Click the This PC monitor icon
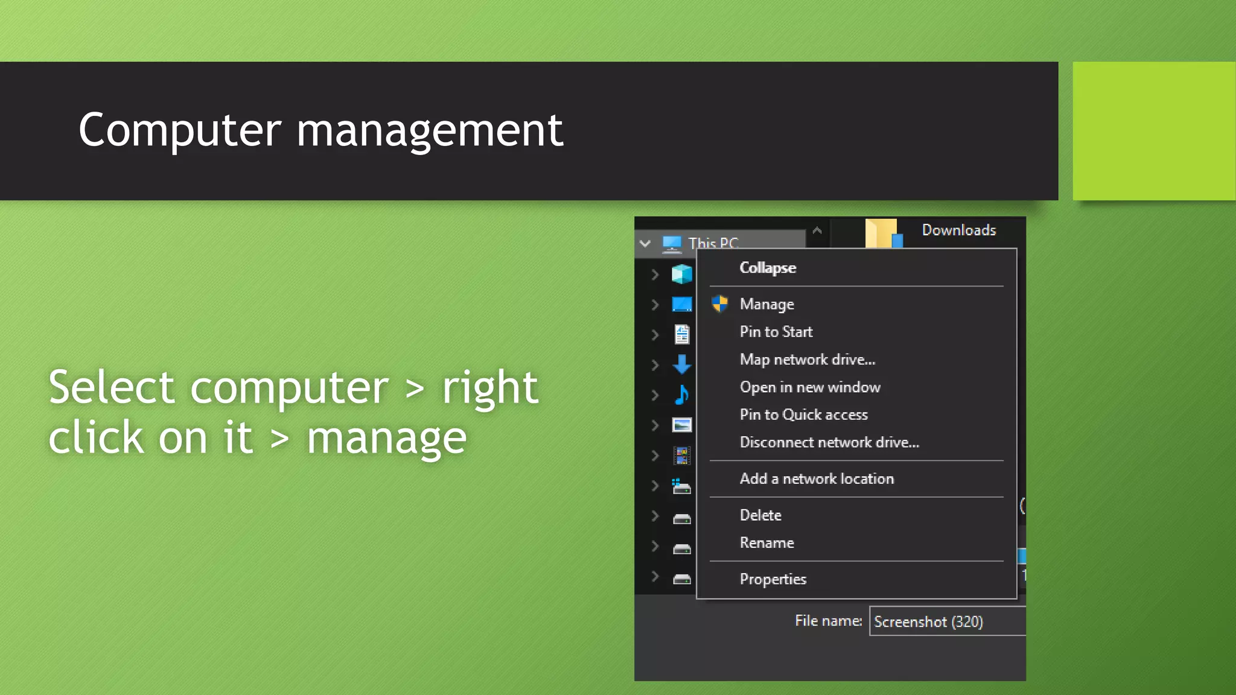Screen dimensions: 1236x695 pos(672,244)
